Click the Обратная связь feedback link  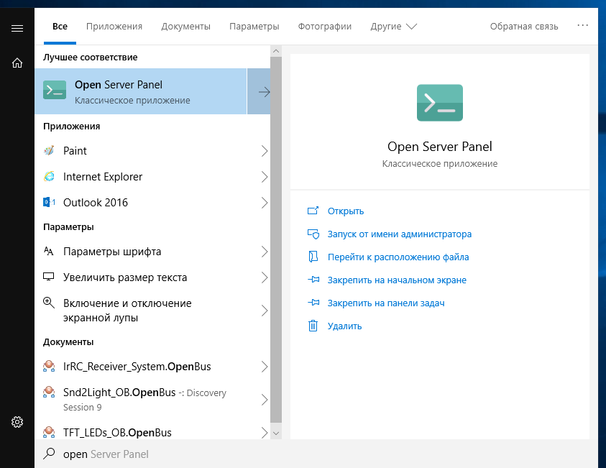point(524,27)
